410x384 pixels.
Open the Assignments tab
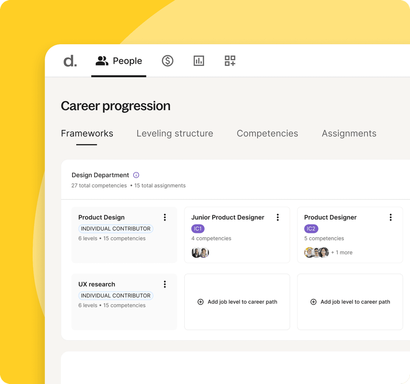(x=349, y=133)
